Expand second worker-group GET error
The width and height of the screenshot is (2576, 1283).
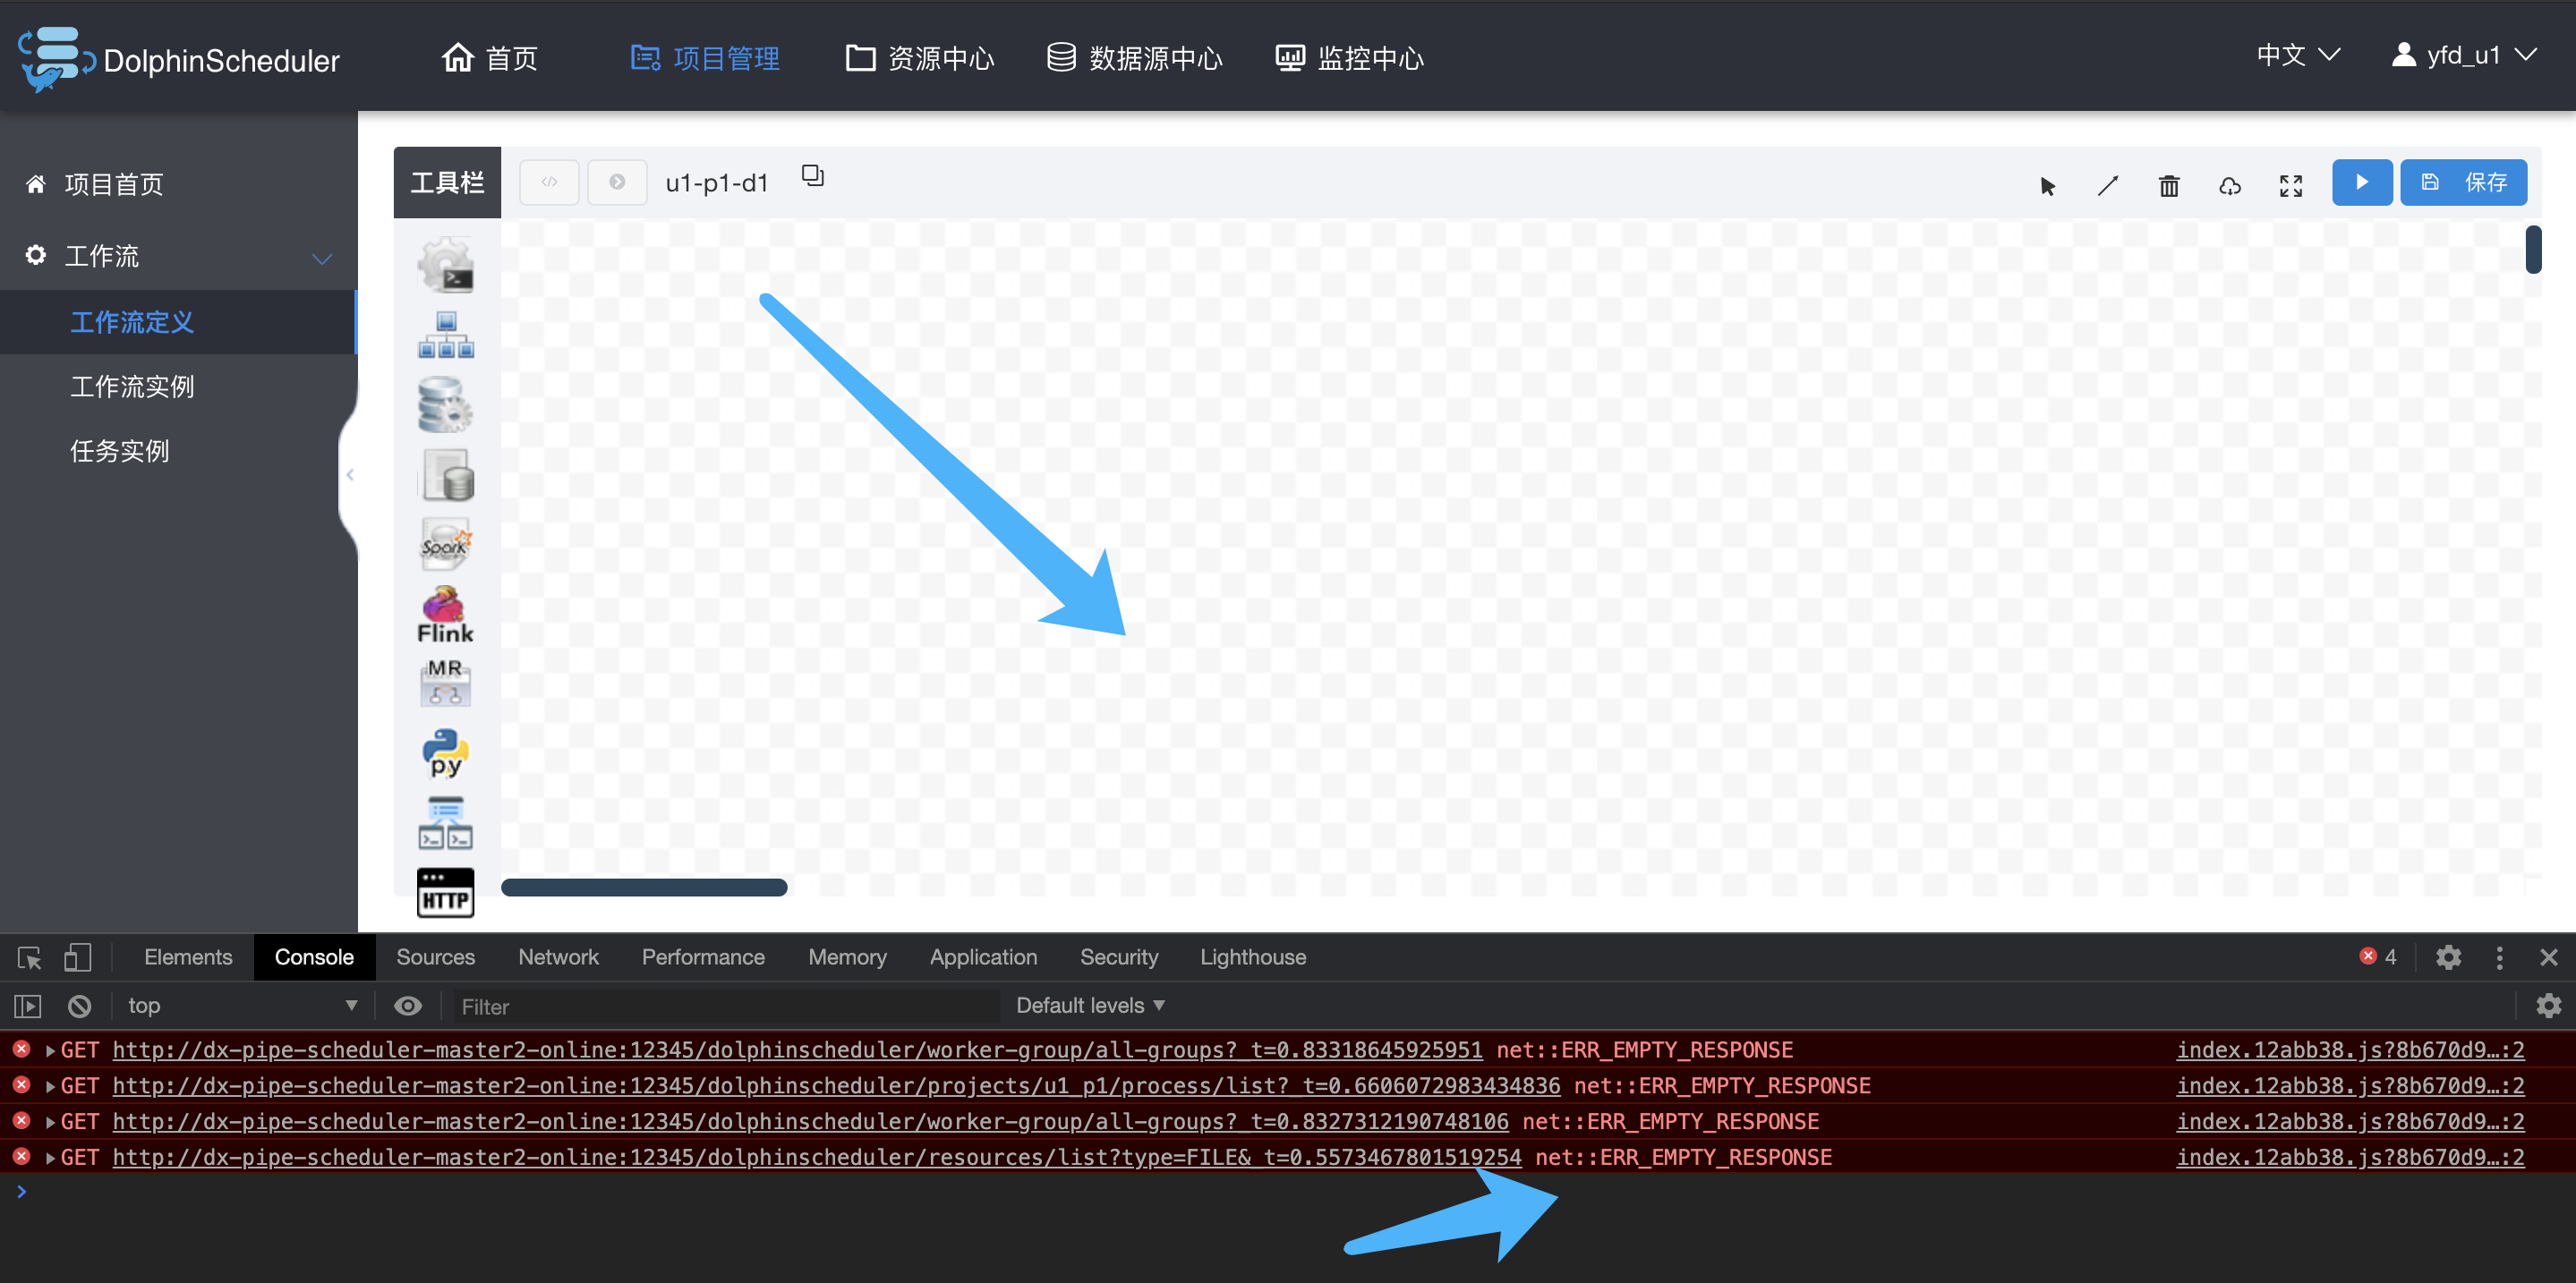[50, 1123]
